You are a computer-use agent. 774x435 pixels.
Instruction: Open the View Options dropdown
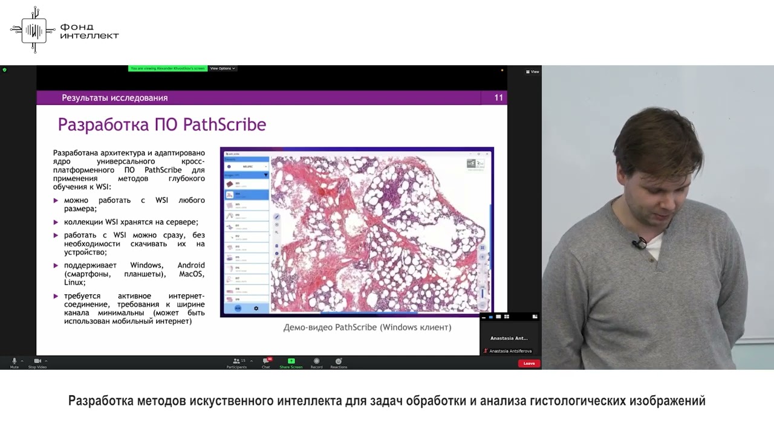(x=223, y=68)
